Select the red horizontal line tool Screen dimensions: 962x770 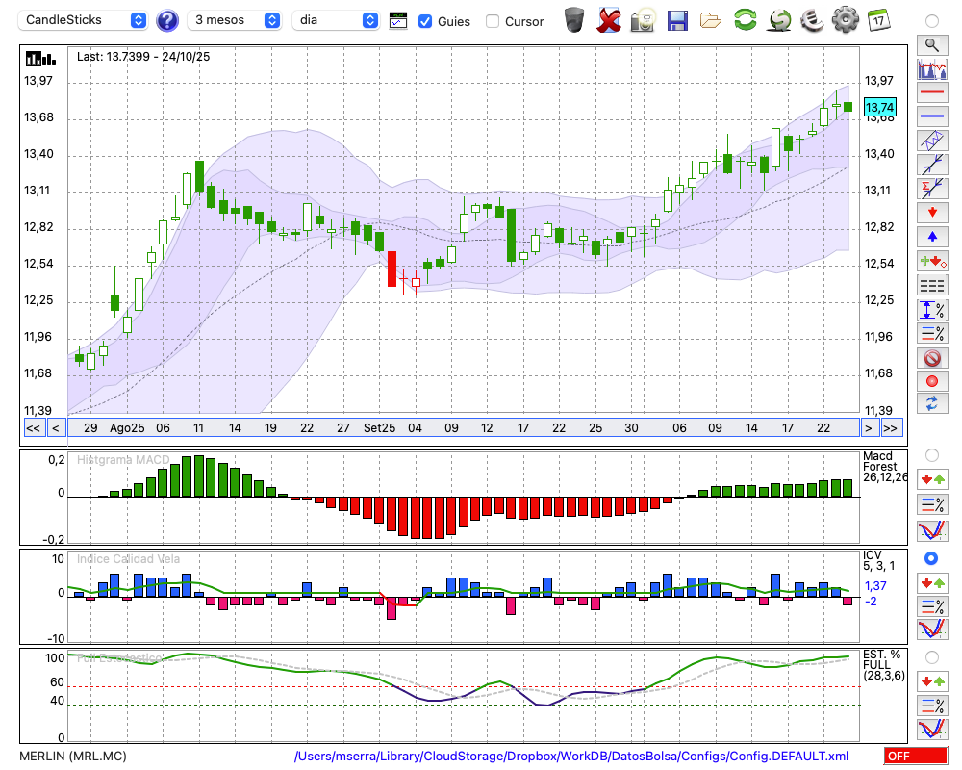[x=931, y=93]
